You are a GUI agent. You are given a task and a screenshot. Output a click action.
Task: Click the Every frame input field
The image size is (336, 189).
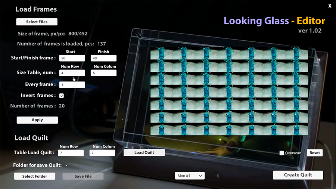72,85
